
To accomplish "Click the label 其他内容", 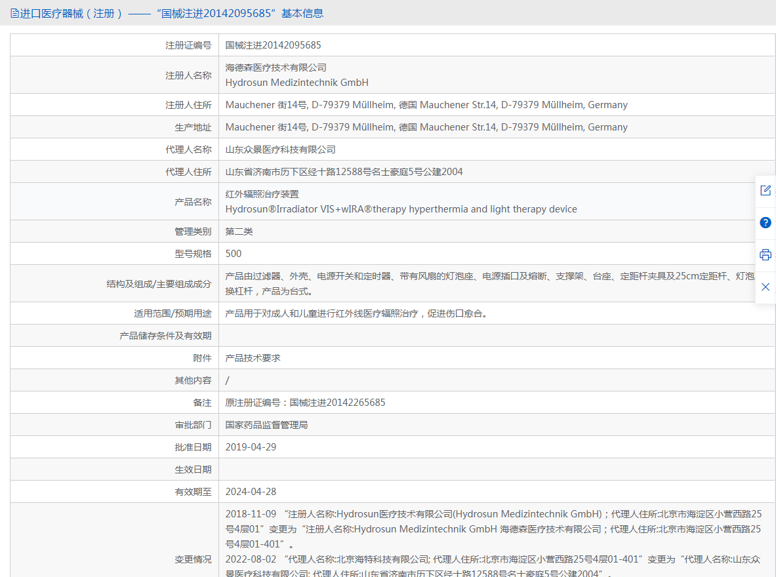I will point(193,380).
